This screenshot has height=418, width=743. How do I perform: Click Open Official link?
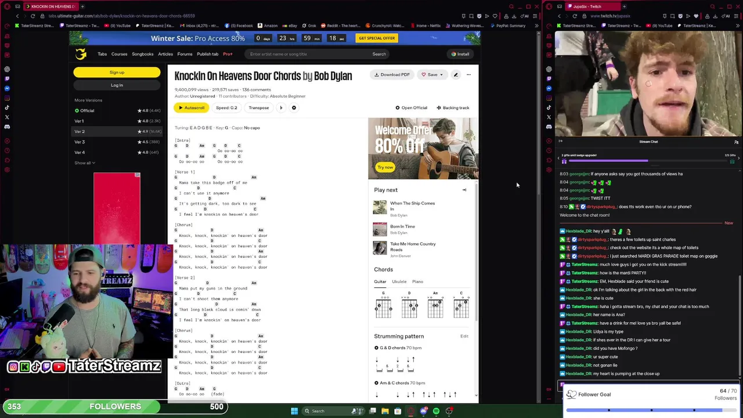point(411,108)
